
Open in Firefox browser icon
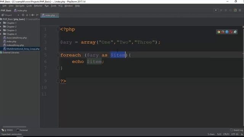click(x=223, y=32)
